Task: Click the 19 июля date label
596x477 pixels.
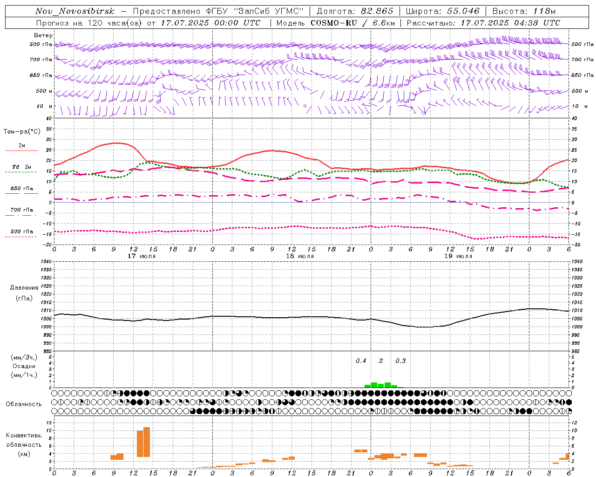Action: (x=458, y=256)
